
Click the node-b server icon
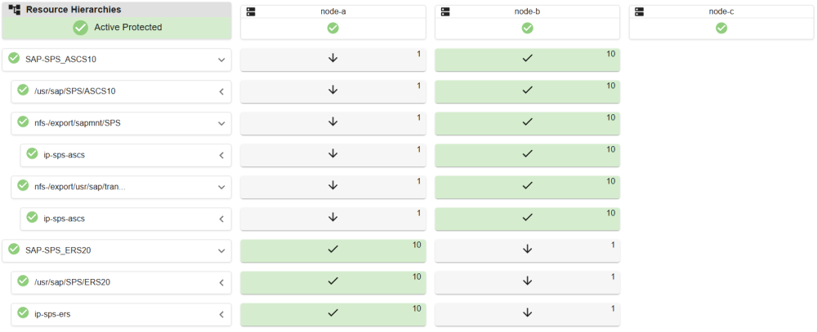tap(446, 12)
